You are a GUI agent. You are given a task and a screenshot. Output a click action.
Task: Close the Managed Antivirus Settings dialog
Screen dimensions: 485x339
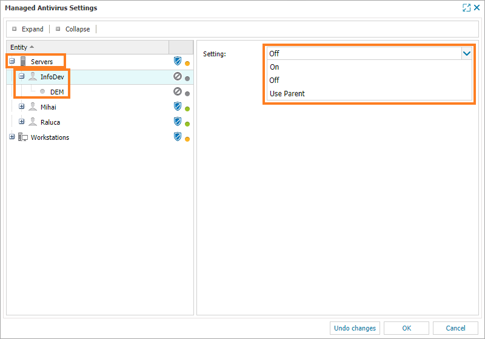click(477, 8)
